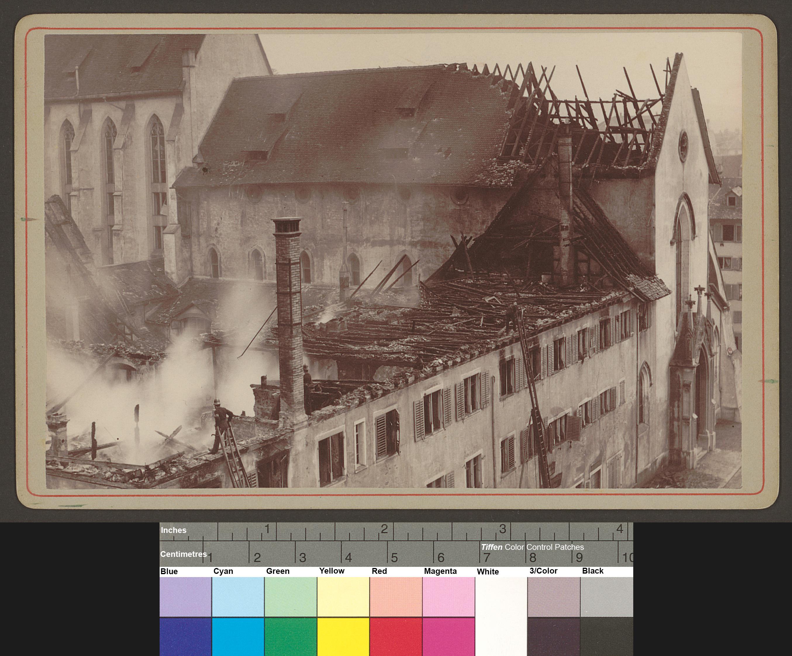The image size is (792, 656).
Task: Click the 'Green' patch label
Action: (x=277, y=571)
